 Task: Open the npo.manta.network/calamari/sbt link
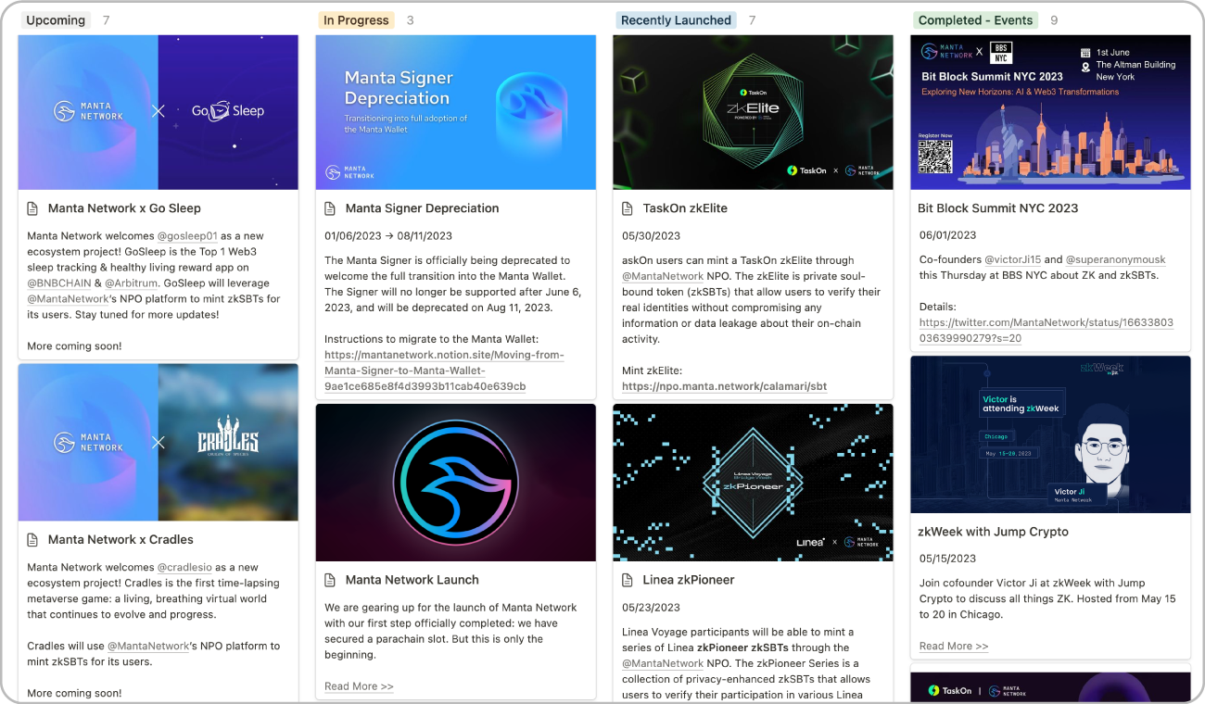tap(724, 386)
